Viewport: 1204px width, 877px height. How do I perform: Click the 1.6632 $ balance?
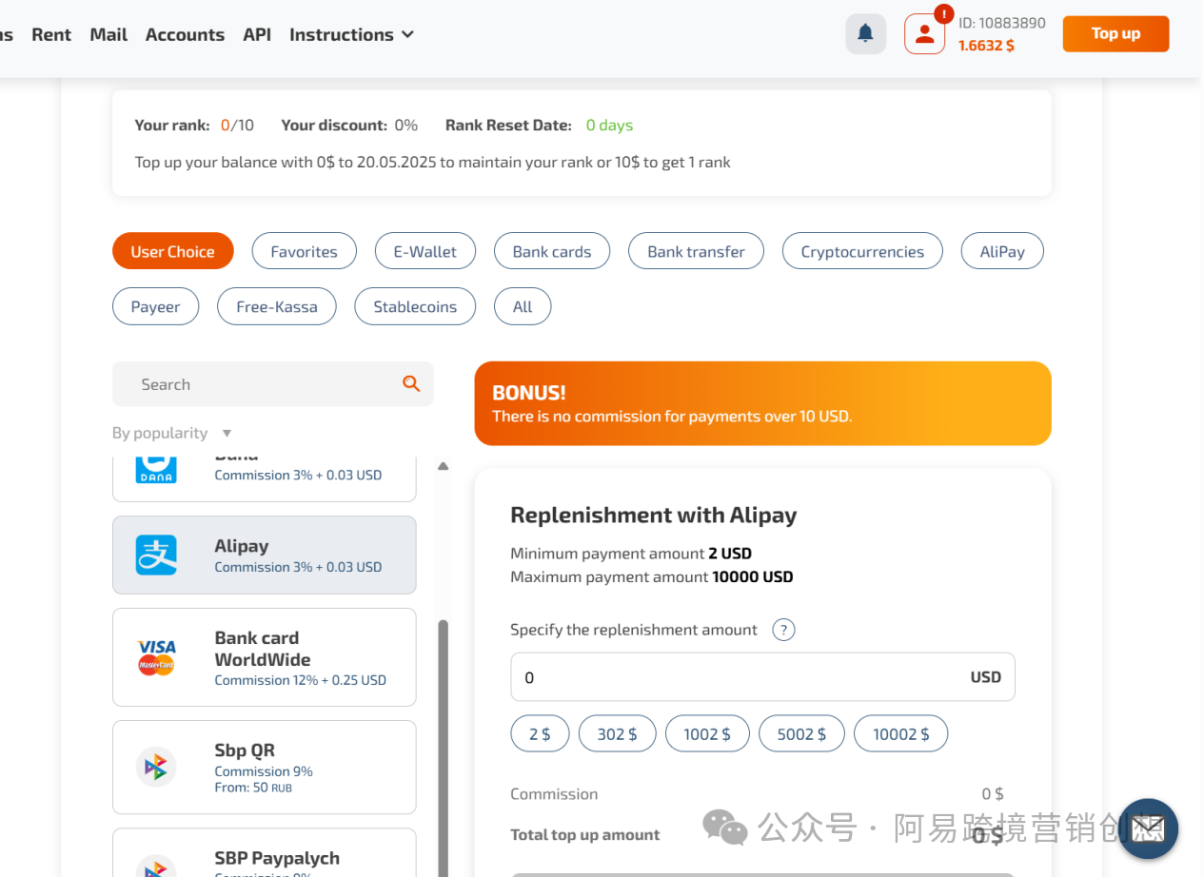[986, 46]
